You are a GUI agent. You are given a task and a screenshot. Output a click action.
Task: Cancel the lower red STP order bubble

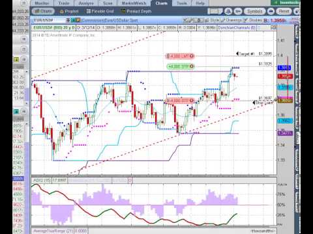click(x=192, y=101)
